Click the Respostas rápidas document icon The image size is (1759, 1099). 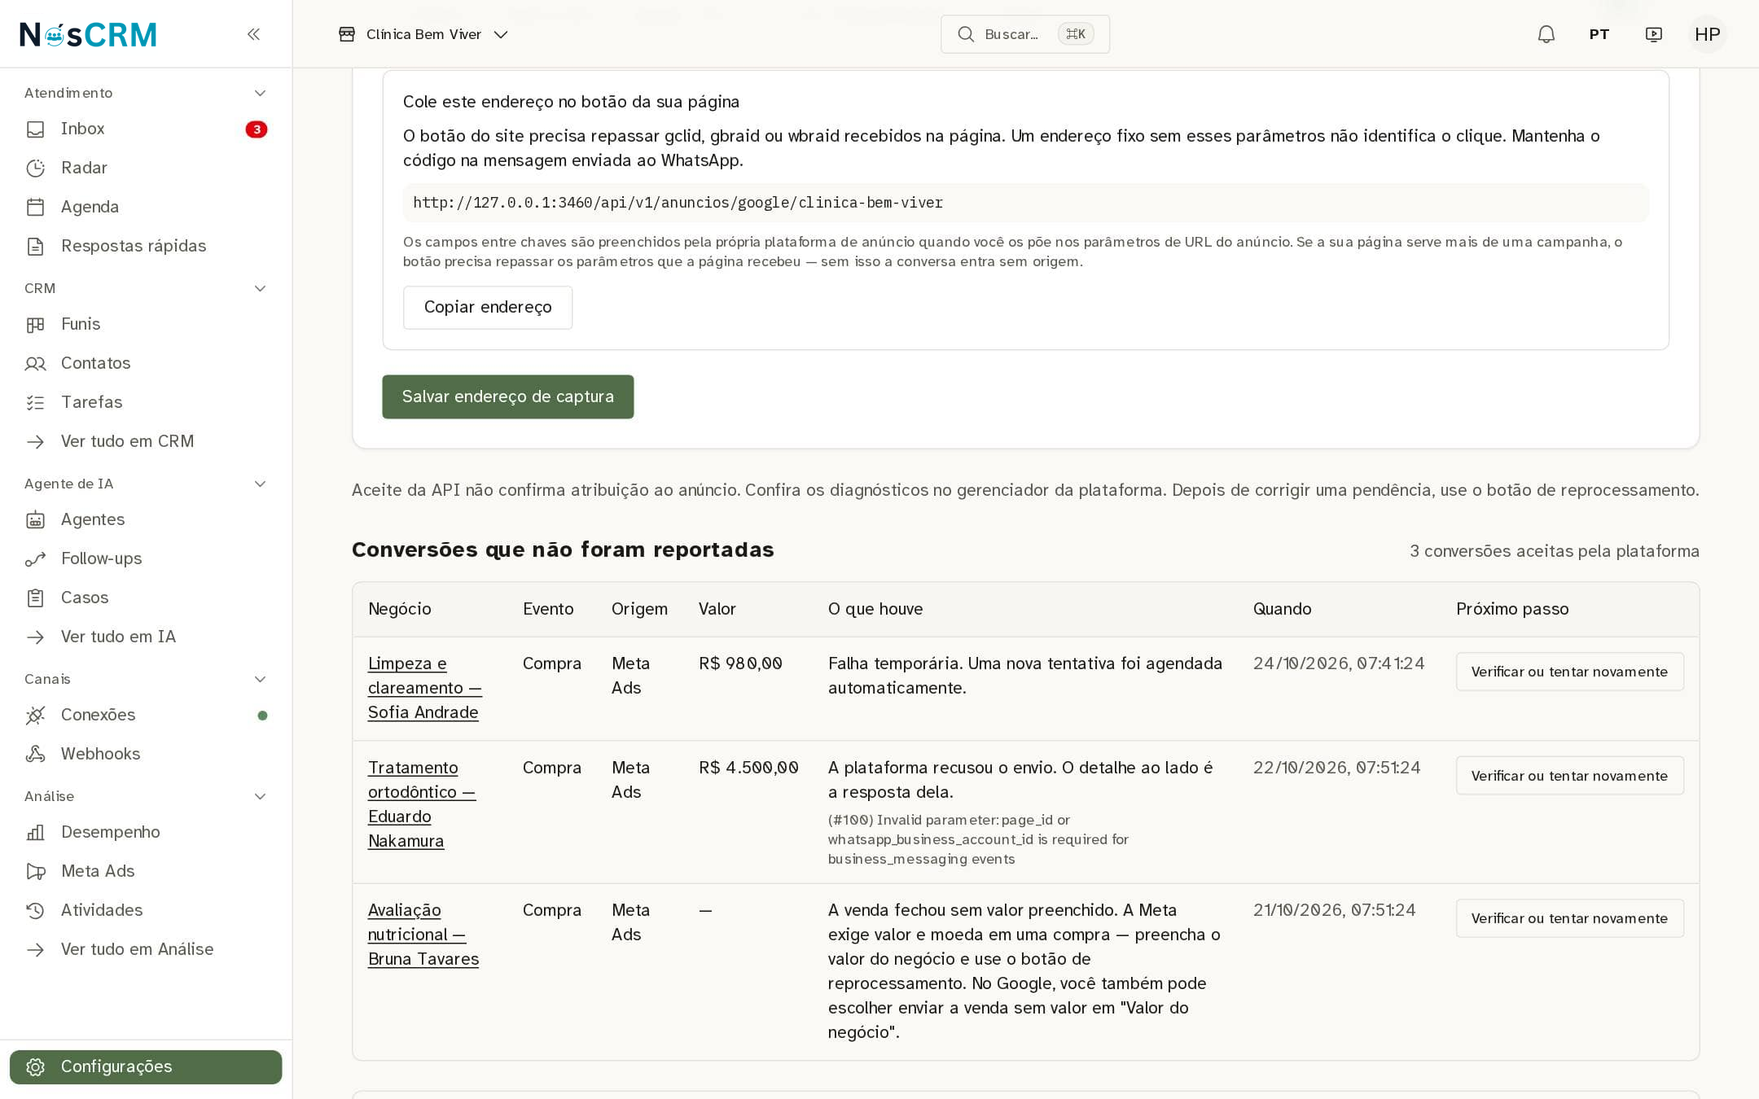[x=35, y=246]
